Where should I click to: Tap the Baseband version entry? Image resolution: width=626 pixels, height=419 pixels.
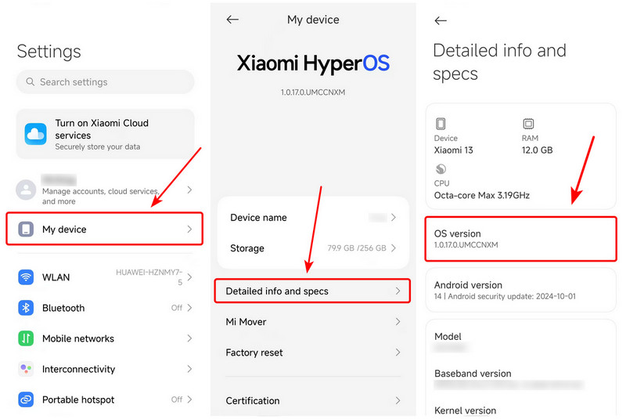520,378
